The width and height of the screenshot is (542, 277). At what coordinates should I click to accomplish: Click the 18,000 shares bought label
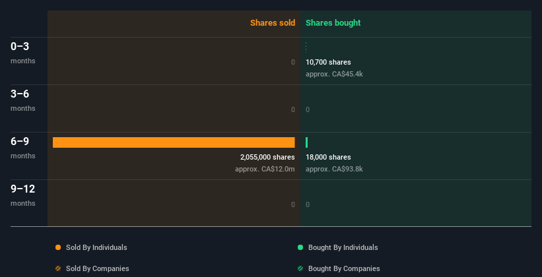pos(328,157)
